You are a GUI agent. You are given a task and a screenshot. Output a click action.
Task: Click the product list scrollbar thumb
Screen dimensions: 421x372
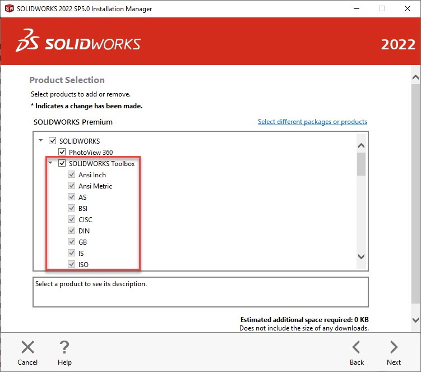pos(361,164)
